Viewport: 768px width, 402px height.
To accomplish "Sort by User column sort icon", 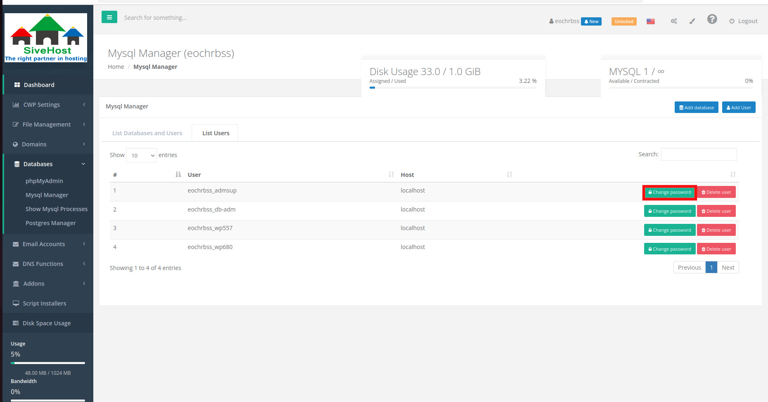I will pyautogui.click(x=391, y=174).
